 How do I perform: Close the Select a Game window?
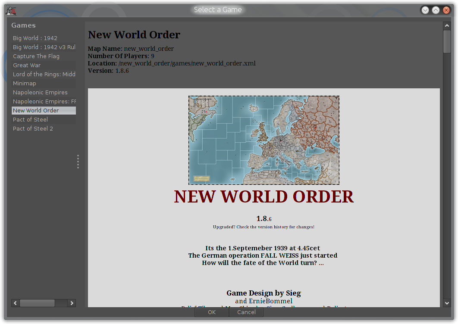446,10
